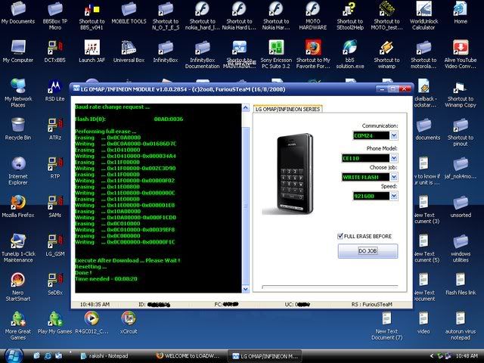The width and height of the screenshot is (484, 363).
Task: Open More Great Games icon
Action: (18, 326)
